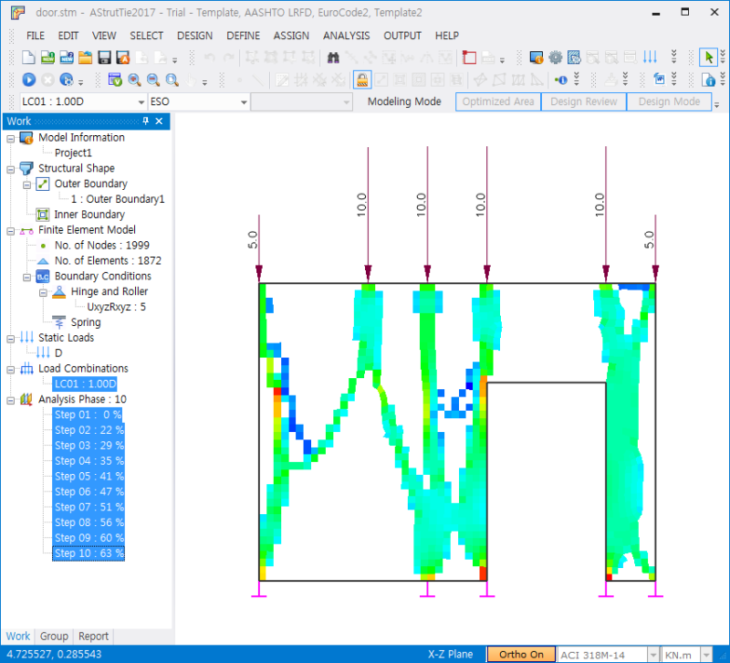Run analysis with the blue play button
730x663 pixels.
[x=29, y=79]
